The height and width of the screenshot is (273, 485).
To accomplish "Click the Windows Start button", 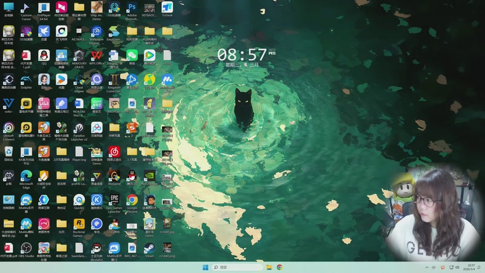I will tap(206, 267).
